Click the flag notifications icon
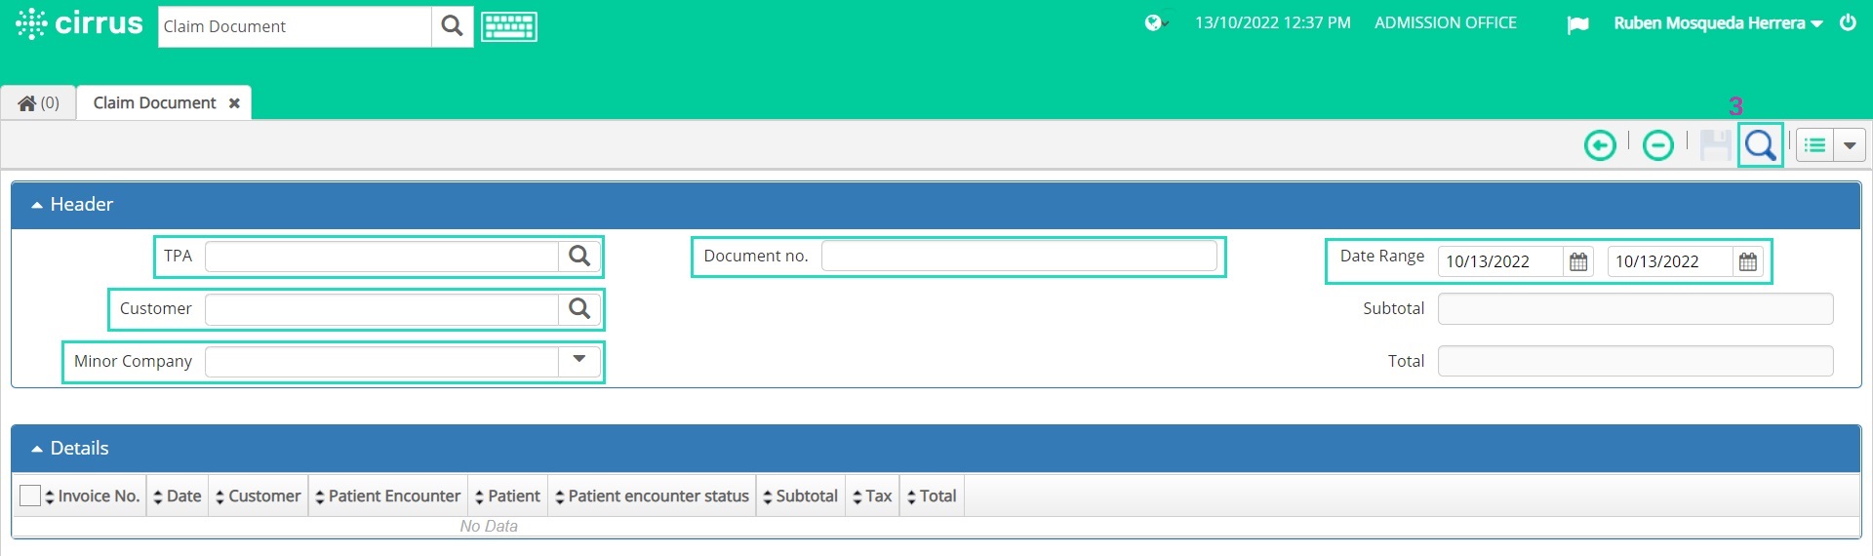 1577,24
